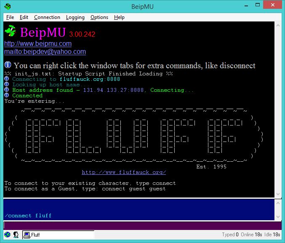
Task: Click history pane scrollbar down arrow
Action: (x=278, y=217)
